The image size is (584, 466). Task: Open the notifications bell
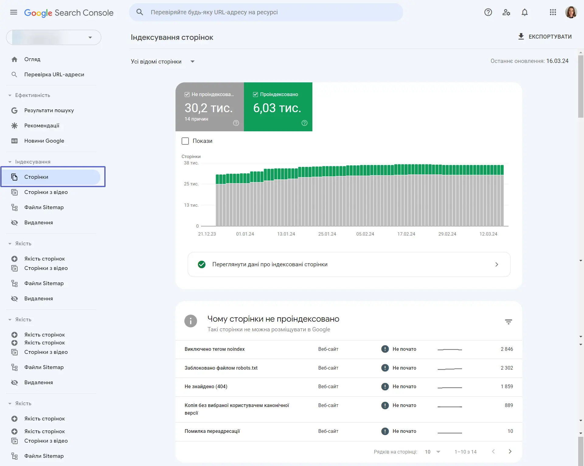(525, 12)
